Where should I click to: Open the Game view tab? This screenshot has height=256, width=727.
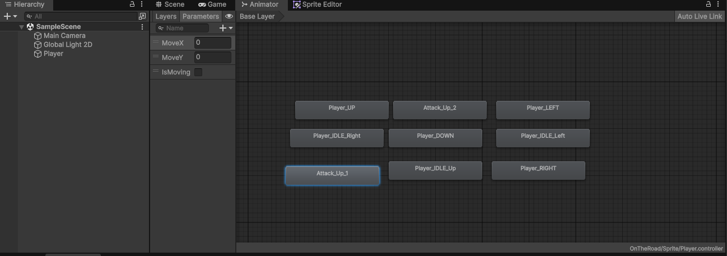pyautogui.click(x=212, y=4)
